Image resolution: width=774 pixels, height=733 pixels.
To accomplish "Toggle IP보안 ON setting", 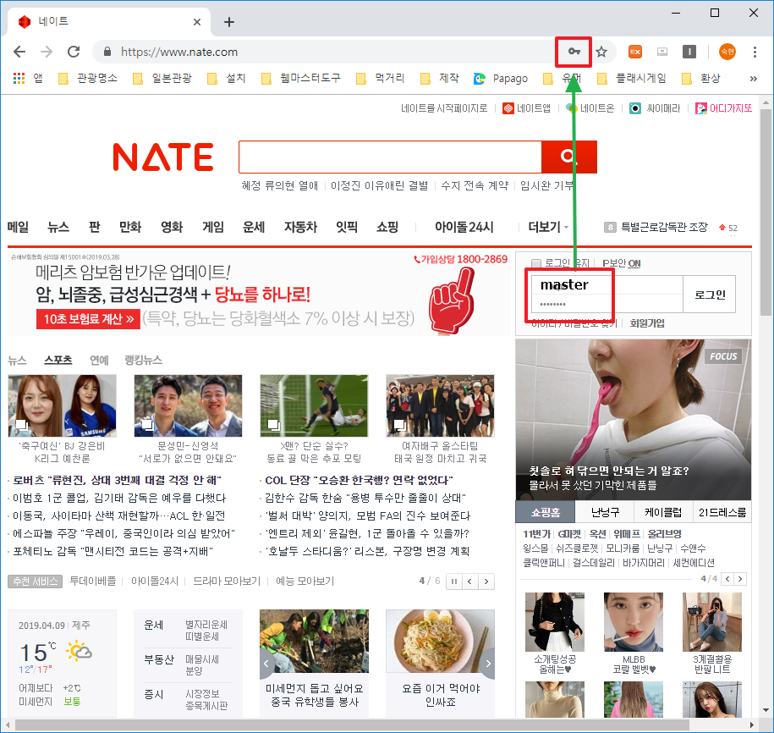I will (x=621, y=263).
